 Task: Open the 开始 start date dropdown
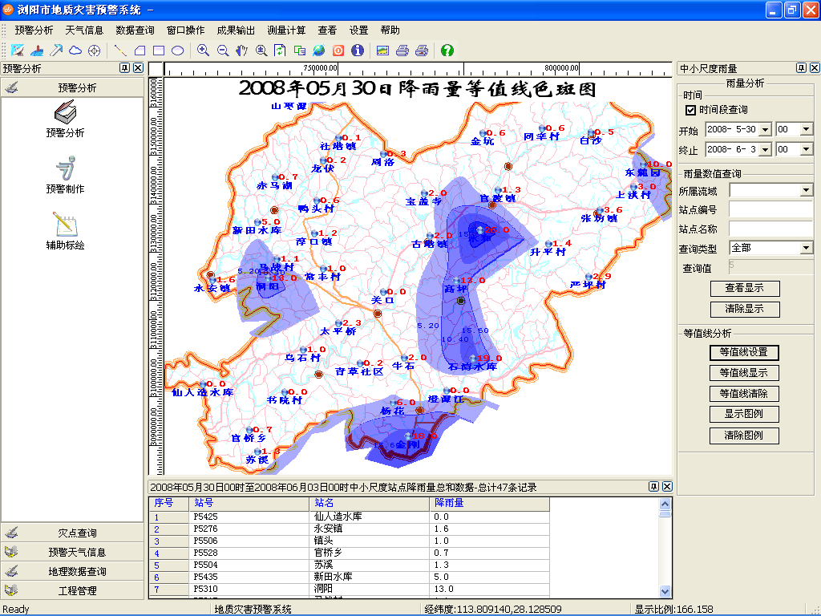pyautogui.click(x=765, y=129)
